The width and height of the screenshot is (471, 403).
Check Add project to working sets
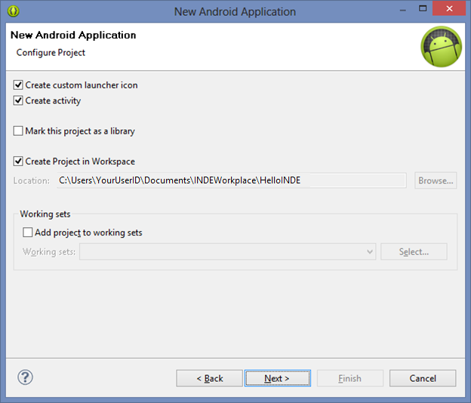pos(28,232)
